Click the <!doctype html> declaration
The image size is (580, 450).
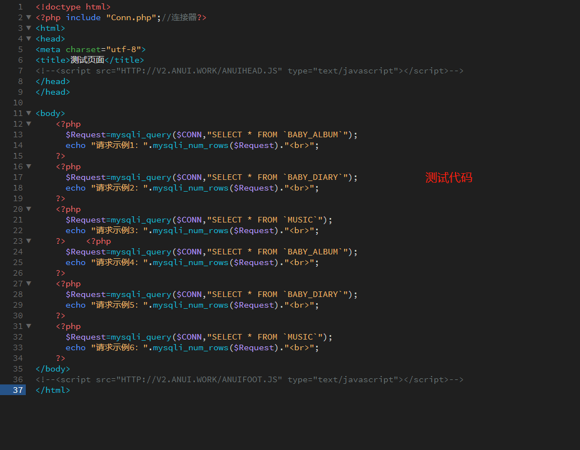tap(73, 7)
